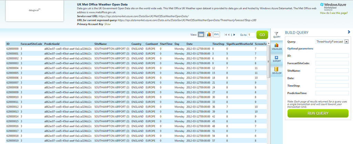Click the Date column header

point(189,44)
